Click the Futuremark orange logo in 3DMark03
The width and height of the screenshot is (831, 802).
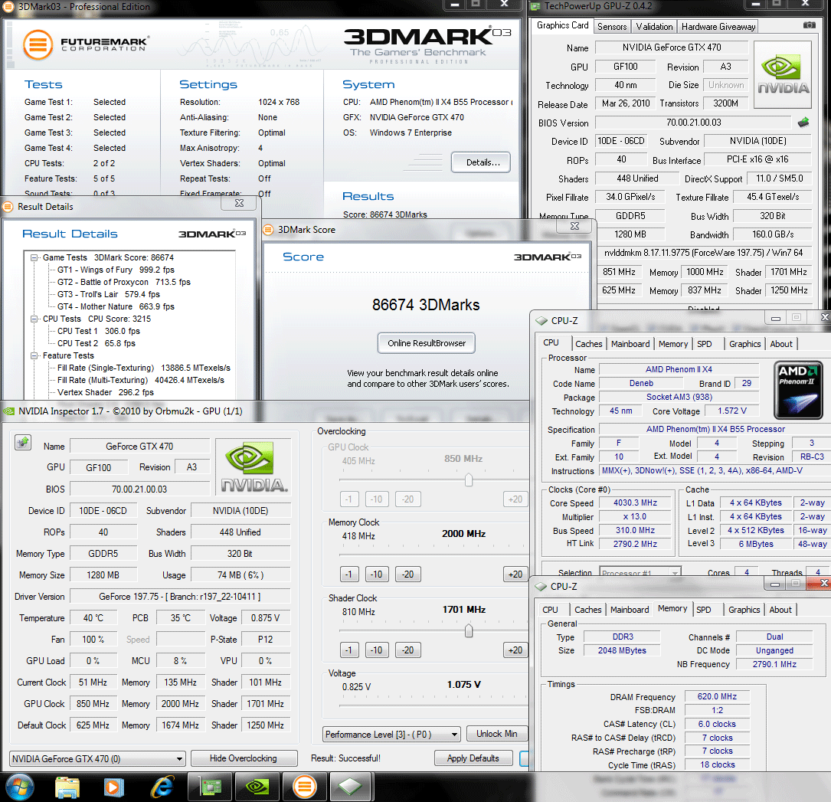point(38,45)
